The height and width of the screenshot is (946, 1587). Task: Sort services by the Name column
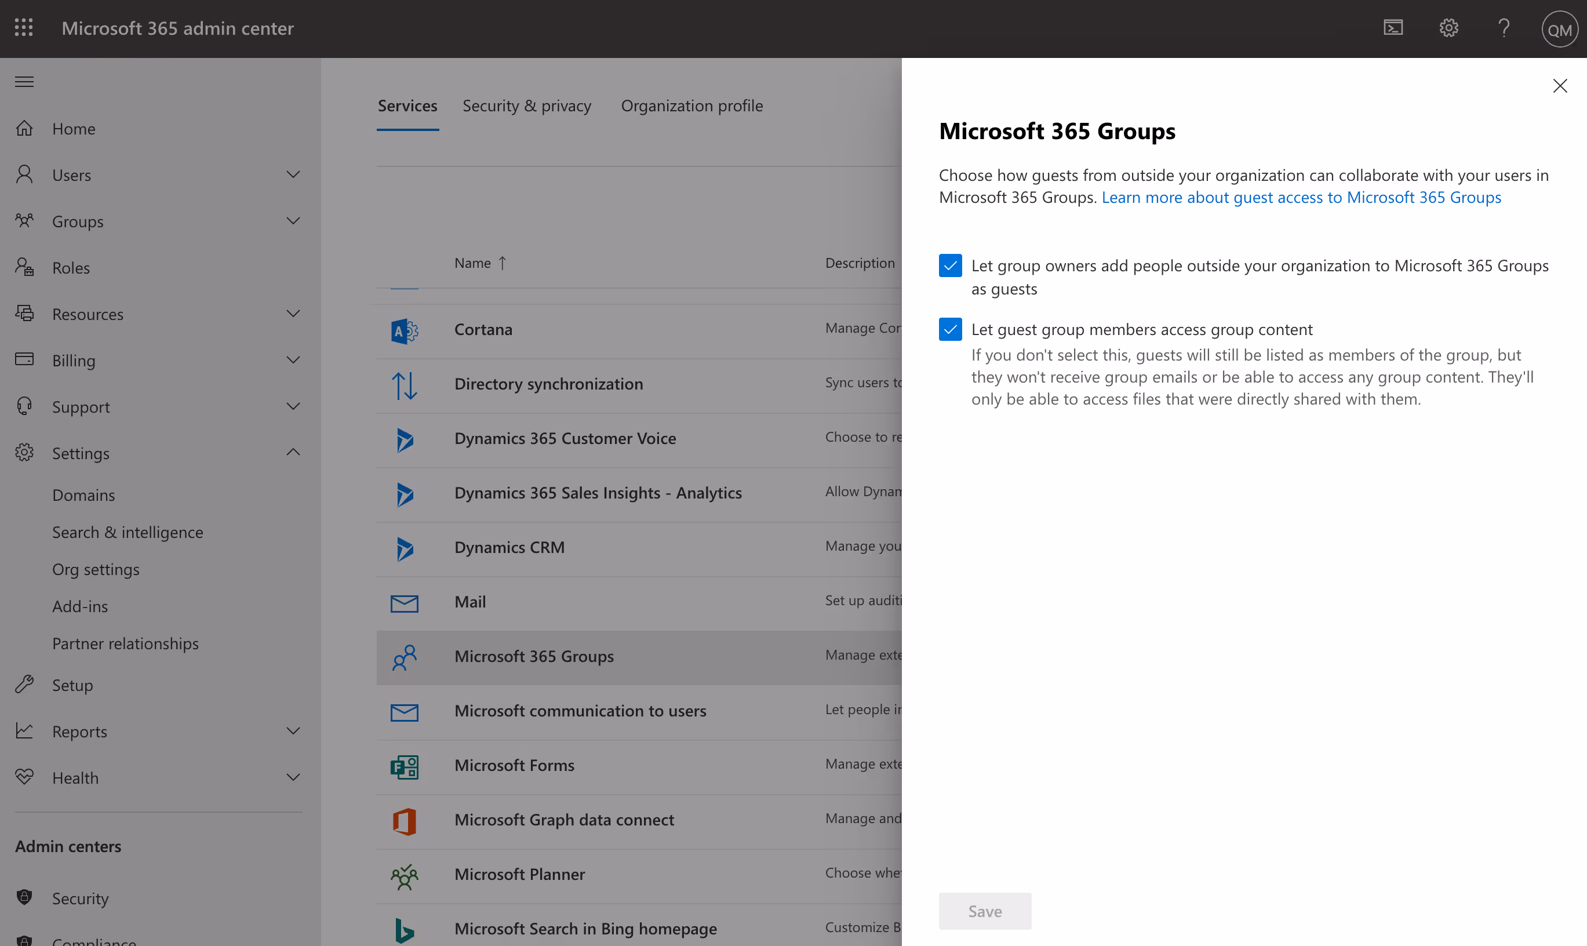[x=481, y=263]
